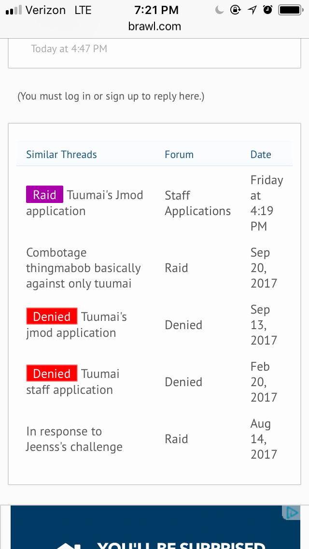309x549 pixels.
Task: Open "Tuumai's Jmod application" thread
Action: (x=105, y=195)
